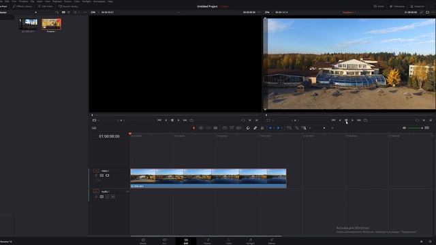This screenshot has width=436, height=245.
Task: Open the Cut page tab
Action: (x=164, y=241)
